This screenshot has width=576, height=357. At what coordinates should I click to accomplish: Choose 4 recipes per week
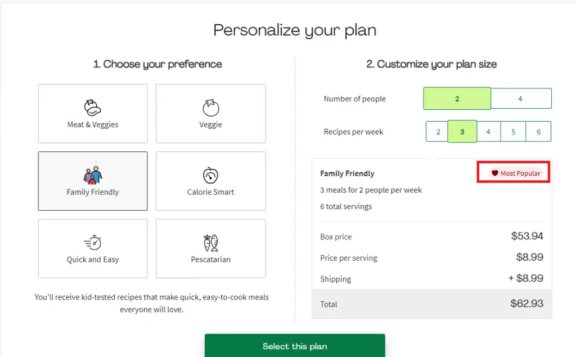pyautogui.click(x=489, y=132)
